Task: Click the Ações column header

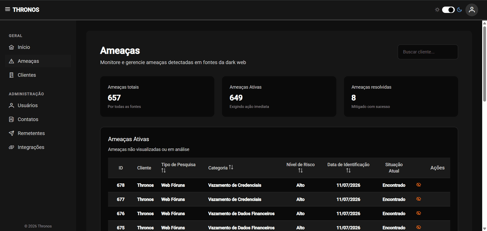Action: [437, 168]
